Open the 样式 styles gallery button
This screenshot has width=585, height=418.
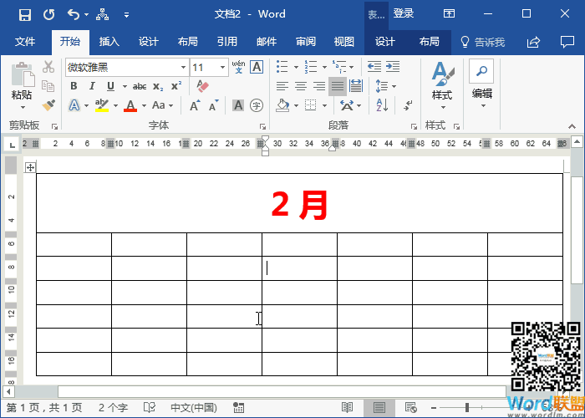442,86
